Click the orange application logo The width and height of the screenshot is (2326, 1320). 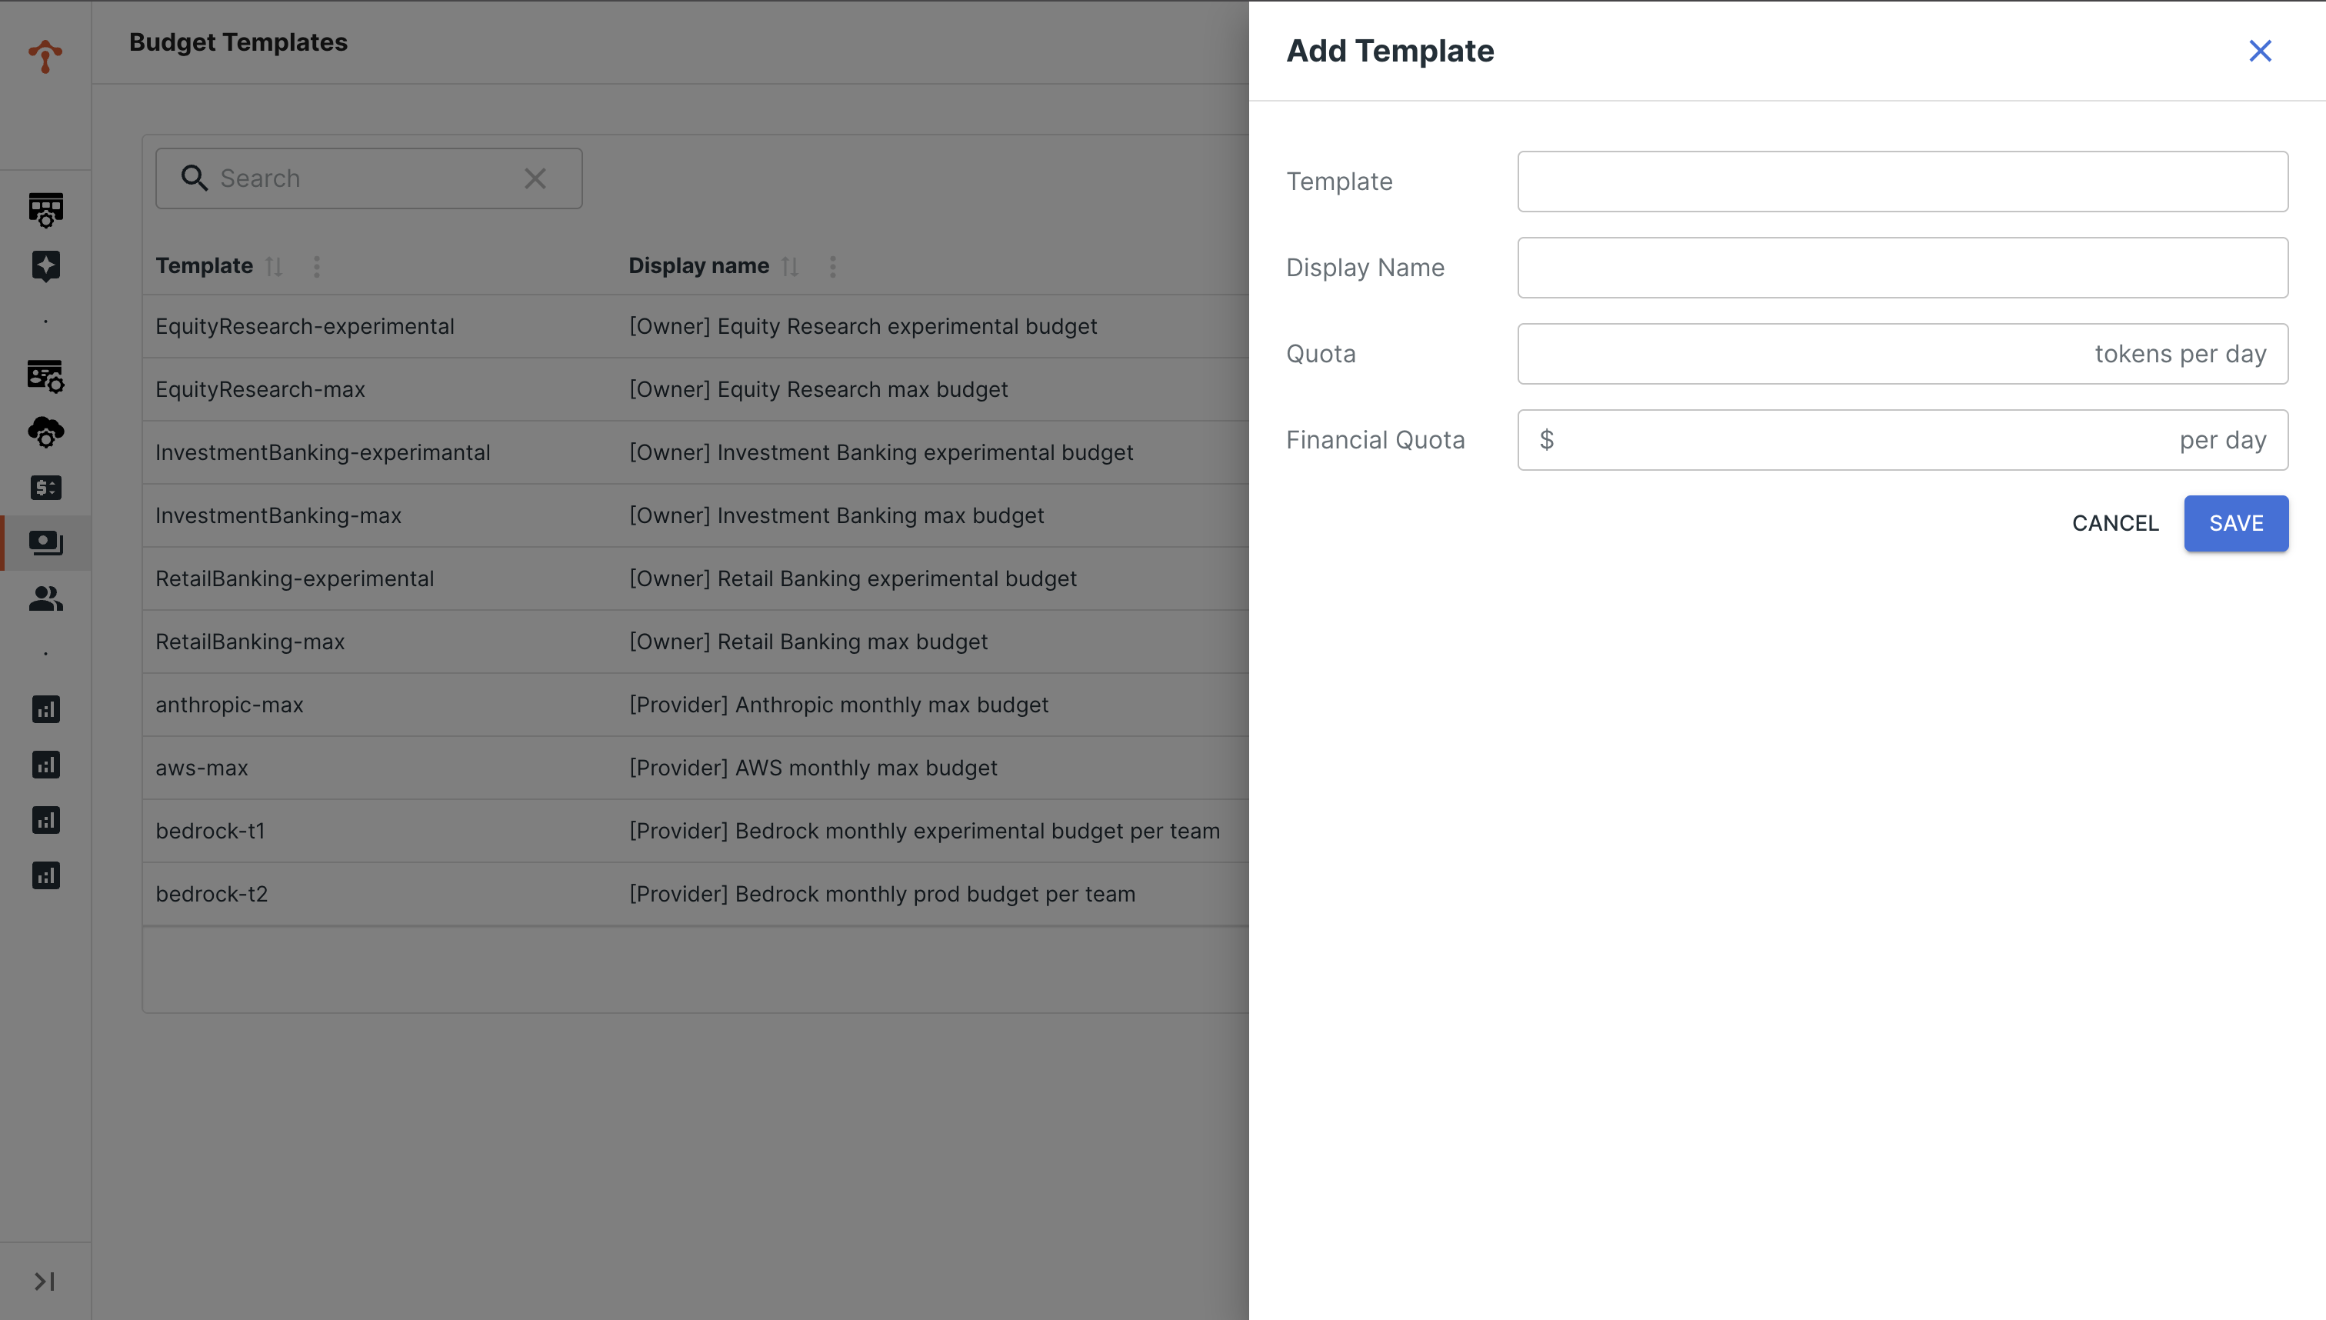click(x=45, y=55)
